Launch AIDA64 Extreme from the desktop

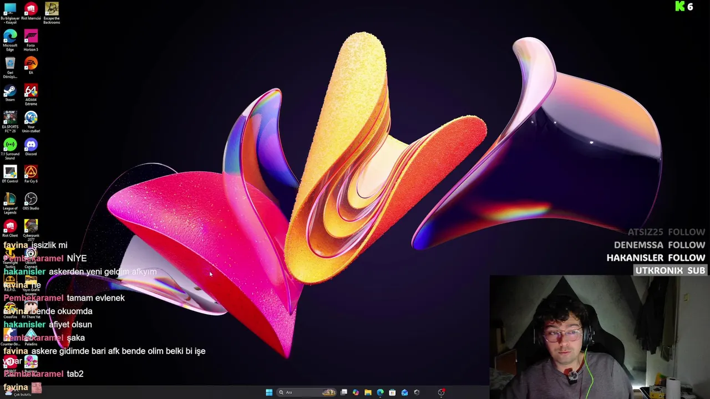(31, 95)
